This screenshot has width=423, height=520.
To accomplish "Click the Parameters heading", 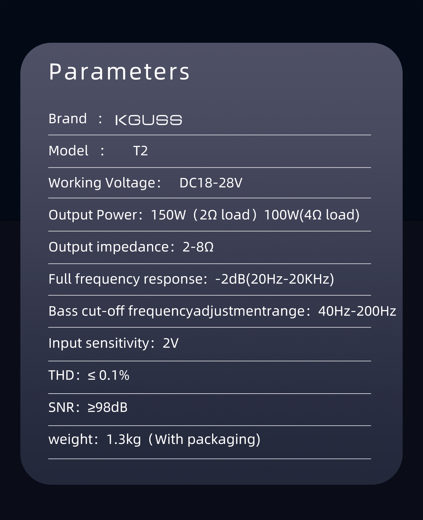I will coord(119,72).
